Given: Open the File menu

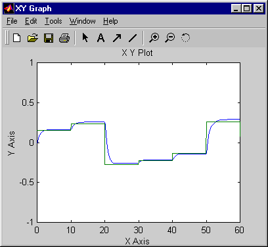Looking at the screenshot, I should pos(12,21).
